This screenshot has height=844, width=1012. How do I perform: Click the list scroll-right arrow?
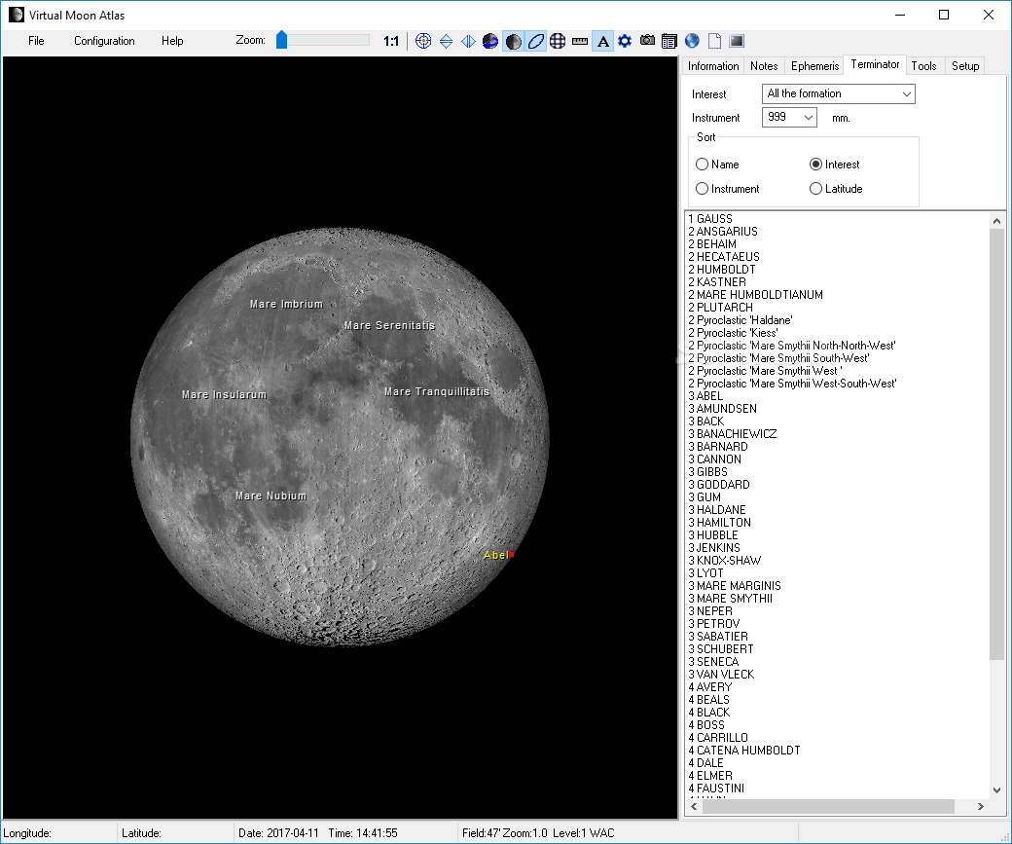click(981, 806)
